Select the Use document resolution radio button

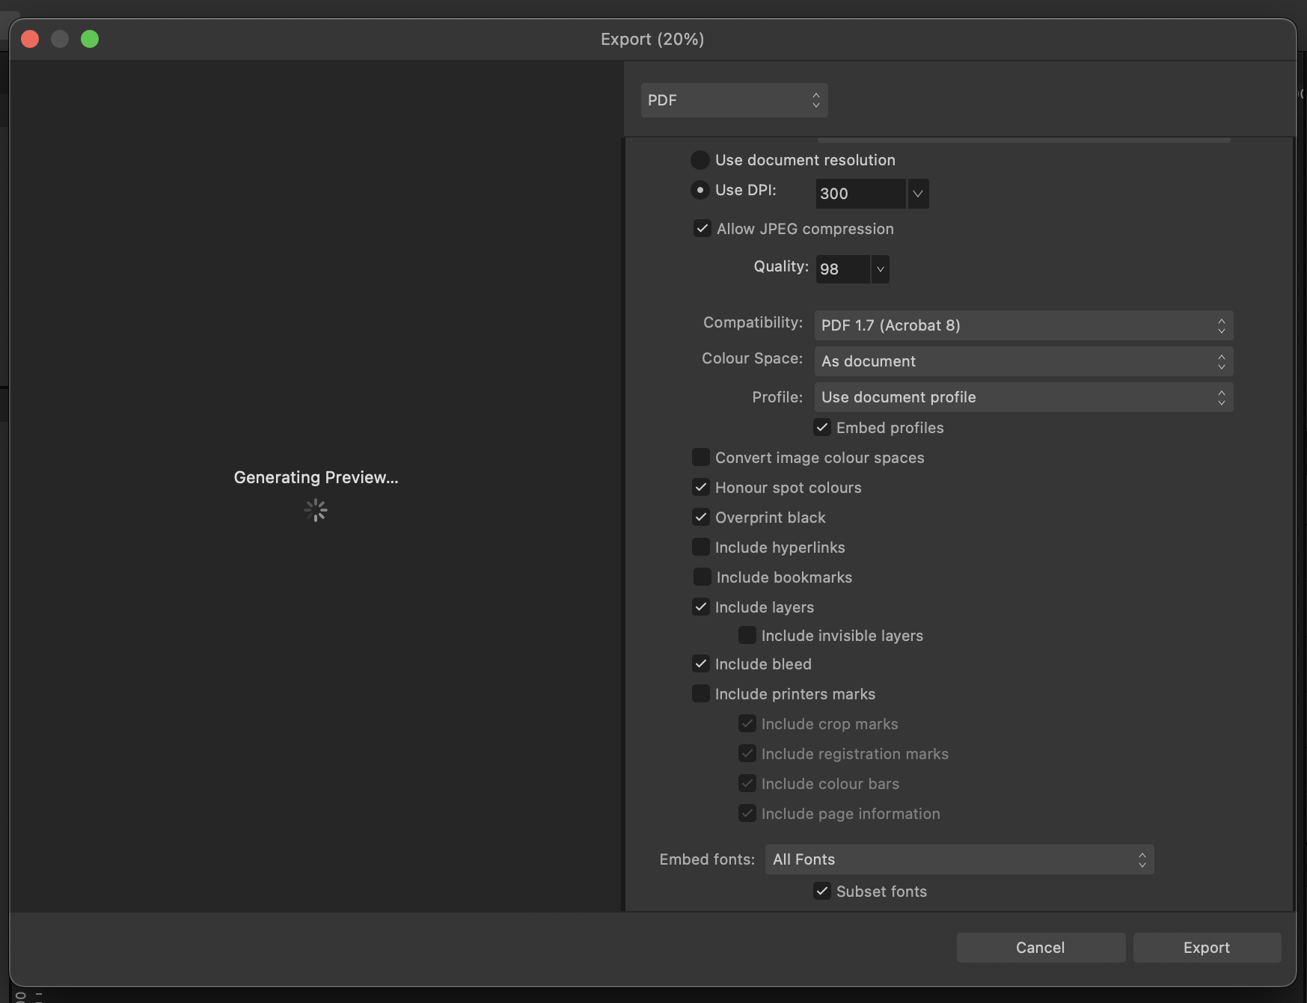tap(700, 160)
